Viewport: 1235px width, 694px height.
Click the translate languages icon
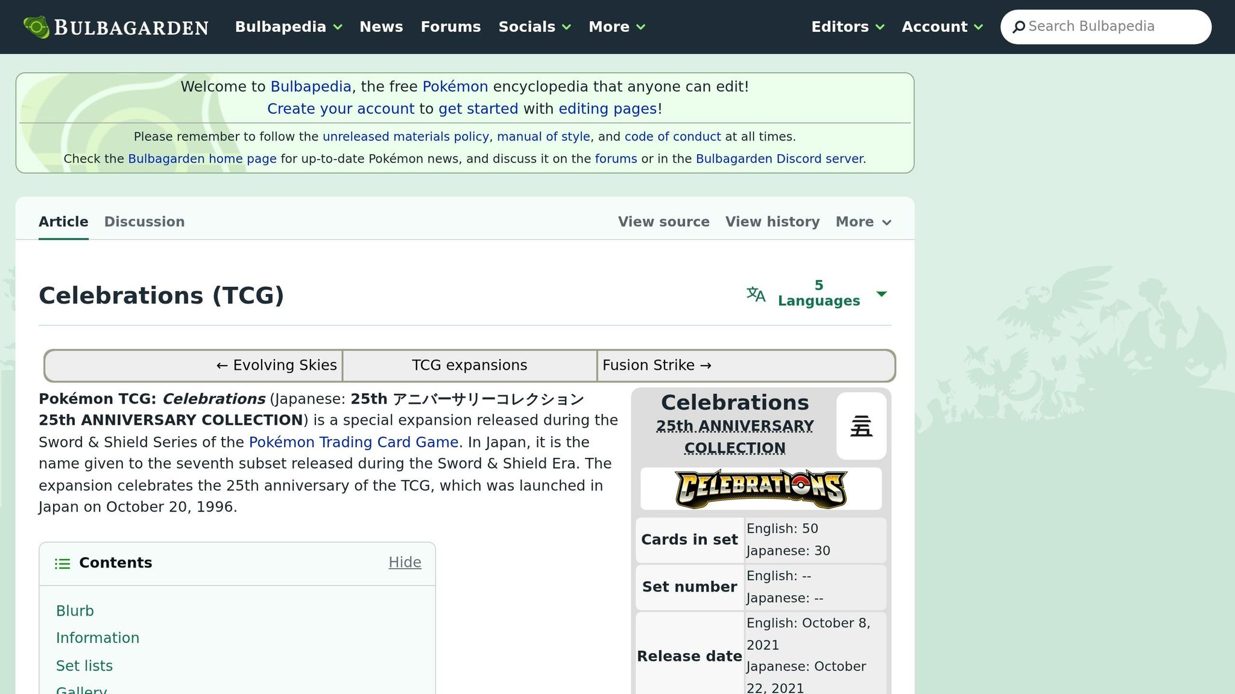coord(756,294)
